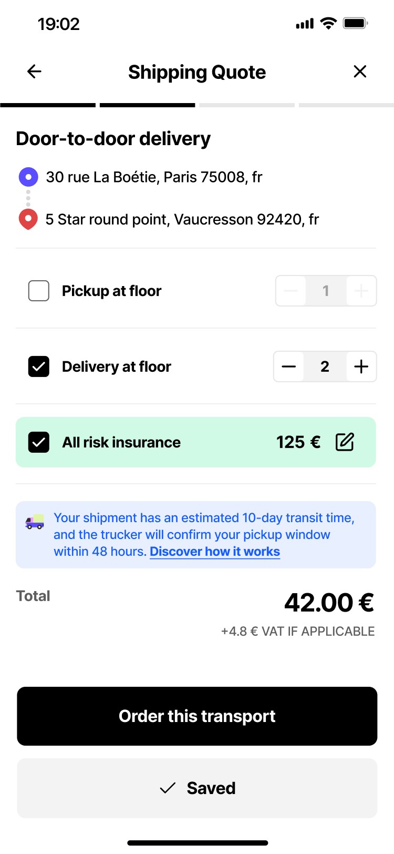The height and width of the screenshot is (854, 394).
Task: Tap the minus to decrease delivery floor count
Action: [x=288, y=367]
